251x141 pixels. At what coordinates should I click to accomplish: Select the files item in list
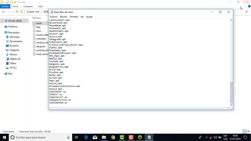click(38, 27)
